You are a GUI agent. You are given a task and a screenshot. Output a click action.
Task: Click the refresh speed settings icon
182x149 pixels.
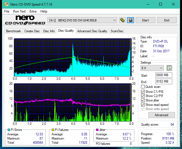[169, 68]
